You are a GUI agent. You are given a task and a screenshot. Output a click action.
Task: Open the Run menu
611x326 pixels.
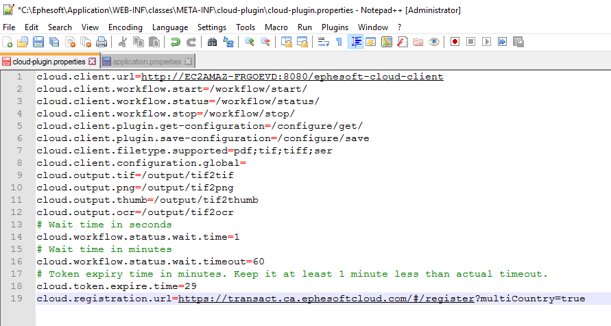(304, 27)
